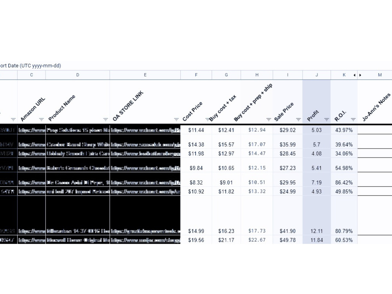Select column J header
This screenshot has height=294, width=392.
point(316,75)
